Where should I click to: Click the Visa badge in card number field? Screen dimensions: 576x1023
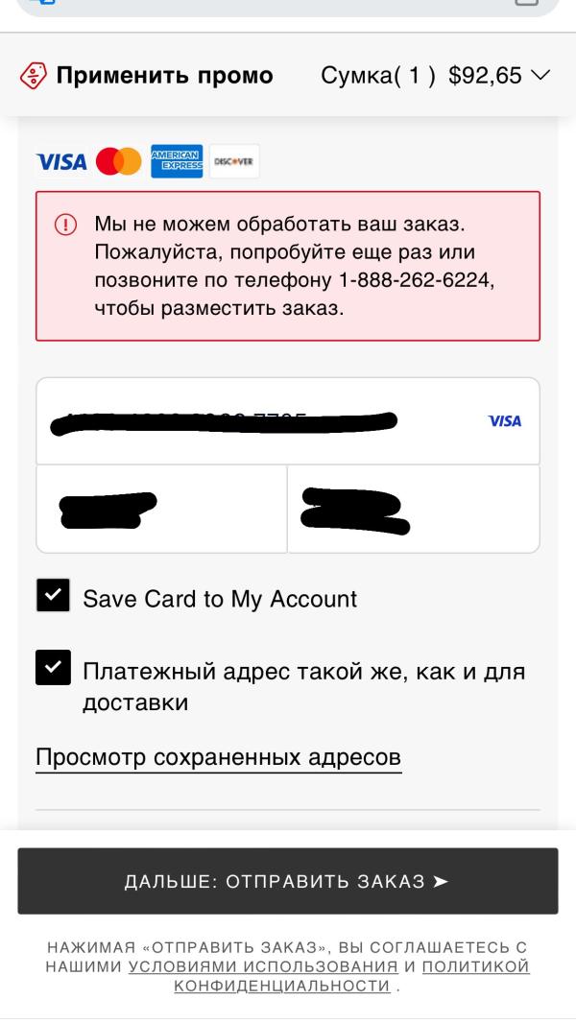[x=505, y=421]
